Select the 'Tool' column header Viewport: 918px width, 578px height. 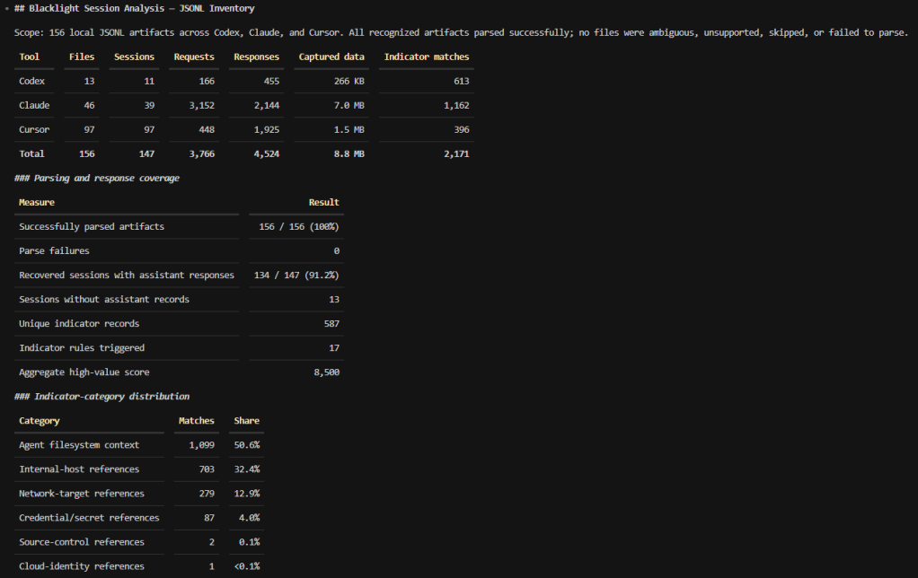[x=30, y=57]
